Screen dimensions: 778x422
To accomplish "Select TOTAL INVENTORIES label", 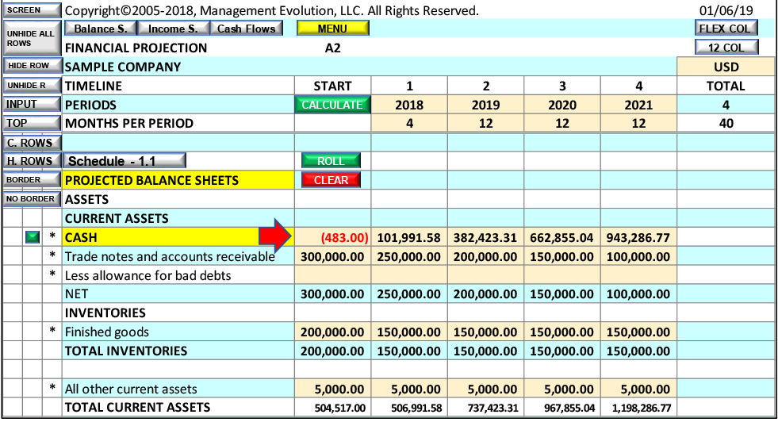I will 126,351.
